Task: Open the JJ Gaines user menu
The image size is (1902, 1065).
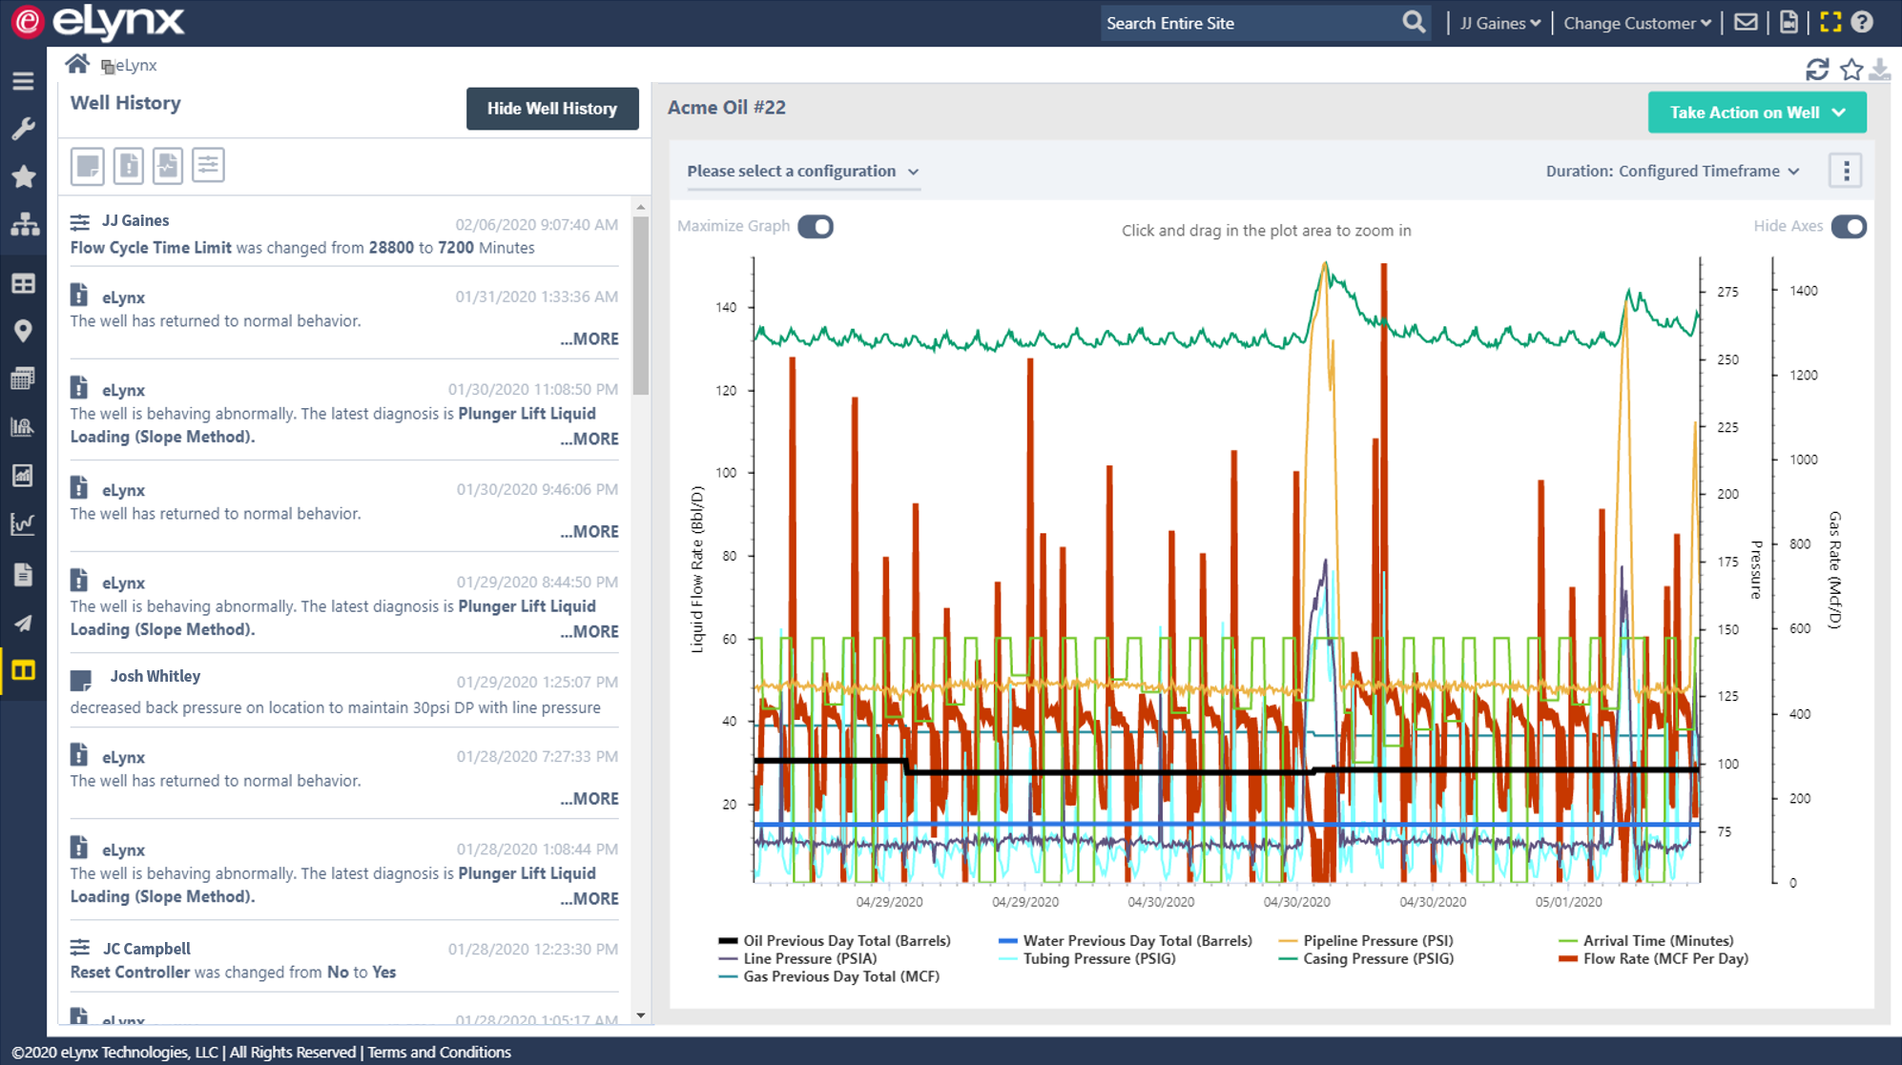Action: pyautogui.click(x=1499, y=23)
